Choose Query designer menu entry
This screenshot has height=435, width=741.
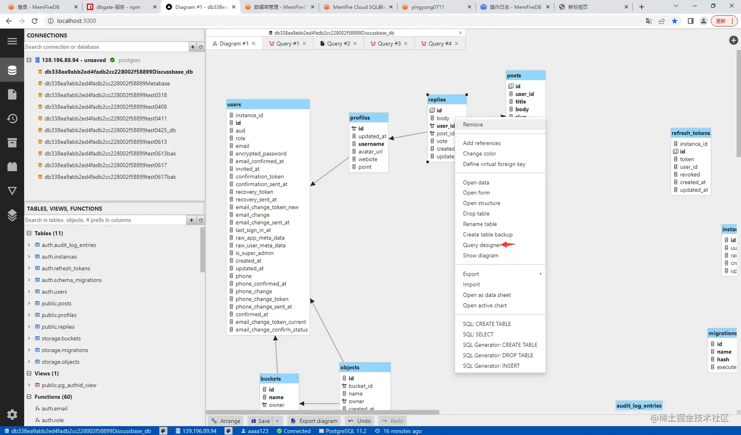500,245
